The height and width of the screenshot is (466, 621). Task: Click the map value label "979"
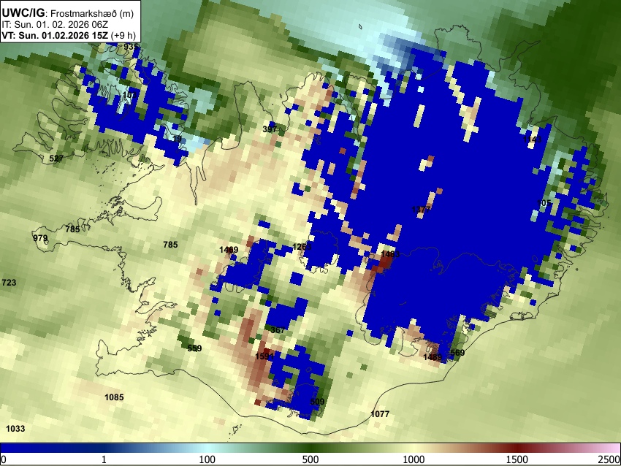click(40, 238)
